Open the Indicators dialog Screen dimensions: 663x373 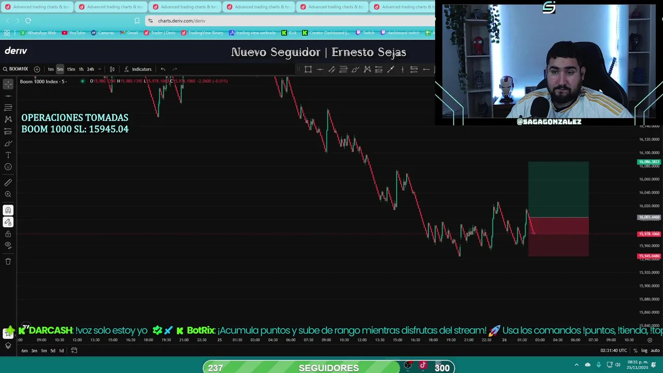(x=137, y=69)
